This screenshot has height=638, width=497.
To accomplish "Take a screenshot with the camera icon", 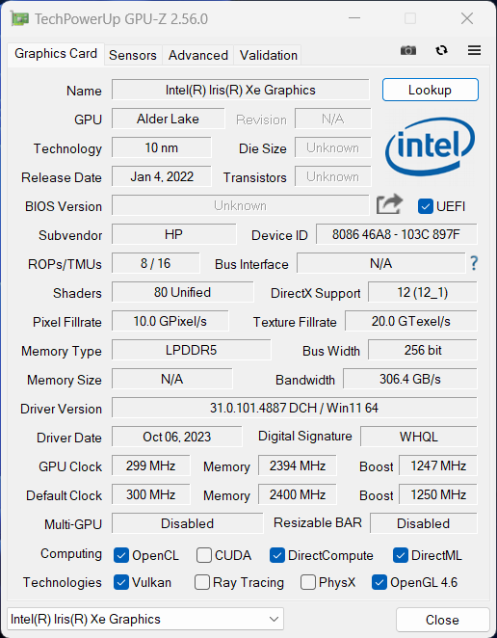I will pyautogui.click(x=408, y=50).
